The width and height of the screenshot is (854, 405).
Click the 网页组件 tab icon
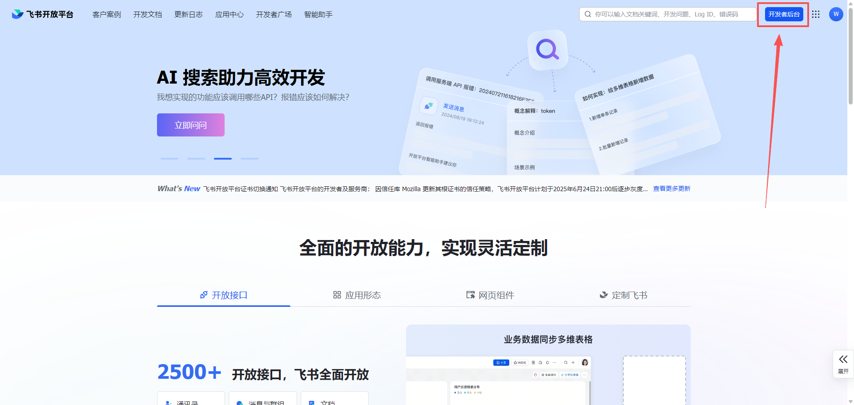470,295
